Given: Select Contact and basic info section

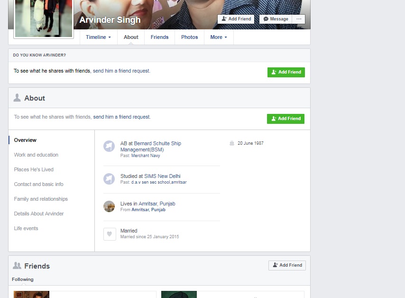Looking at the screenshot, I should point(38,184).
